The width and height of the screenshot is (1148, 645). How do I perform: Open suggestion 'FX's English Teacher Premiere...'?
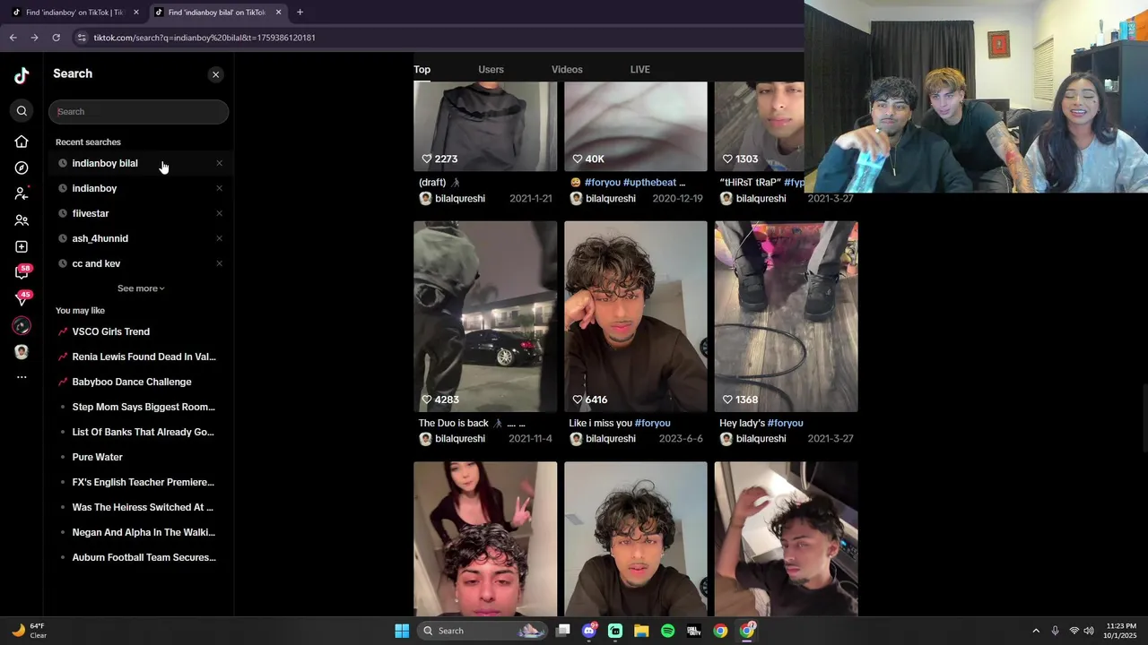[x=143, y=482]
